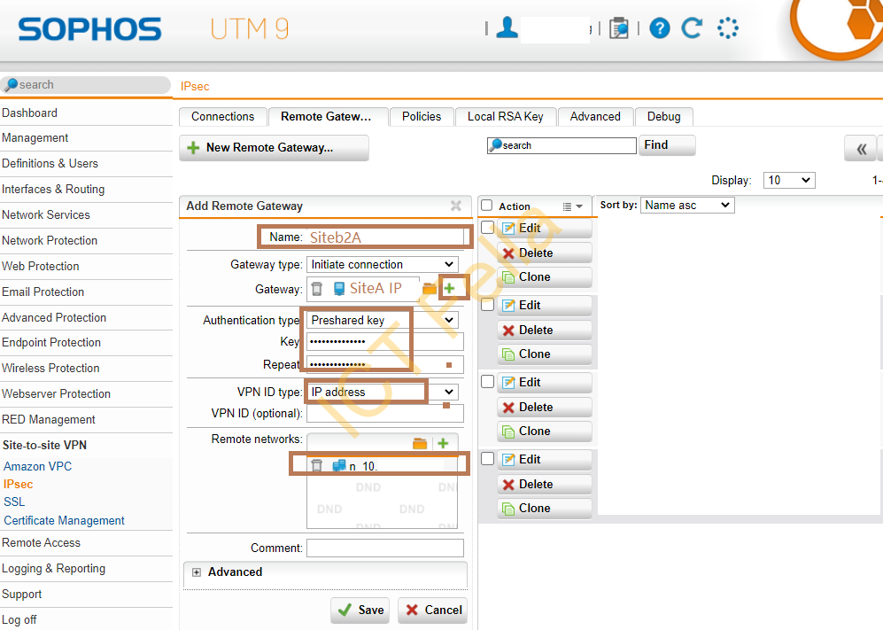The width and height of the screenshot is (883, 630).
Task: Open Remote networks folder browse icon
Action: tap(420, 443)
